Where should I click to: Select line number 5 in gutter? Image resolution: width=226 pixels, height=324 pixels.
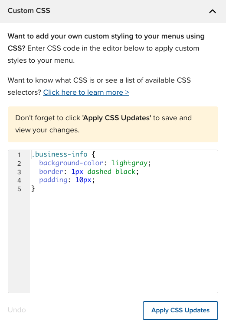19,189
